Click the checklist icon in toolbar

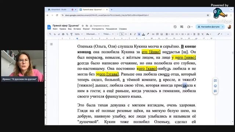[177, 34]
